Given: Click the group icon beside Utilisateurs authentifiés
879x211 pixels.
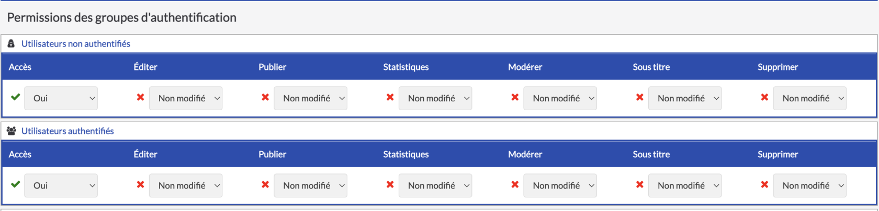Looking at the screenshot, I should tap(12, 131).
